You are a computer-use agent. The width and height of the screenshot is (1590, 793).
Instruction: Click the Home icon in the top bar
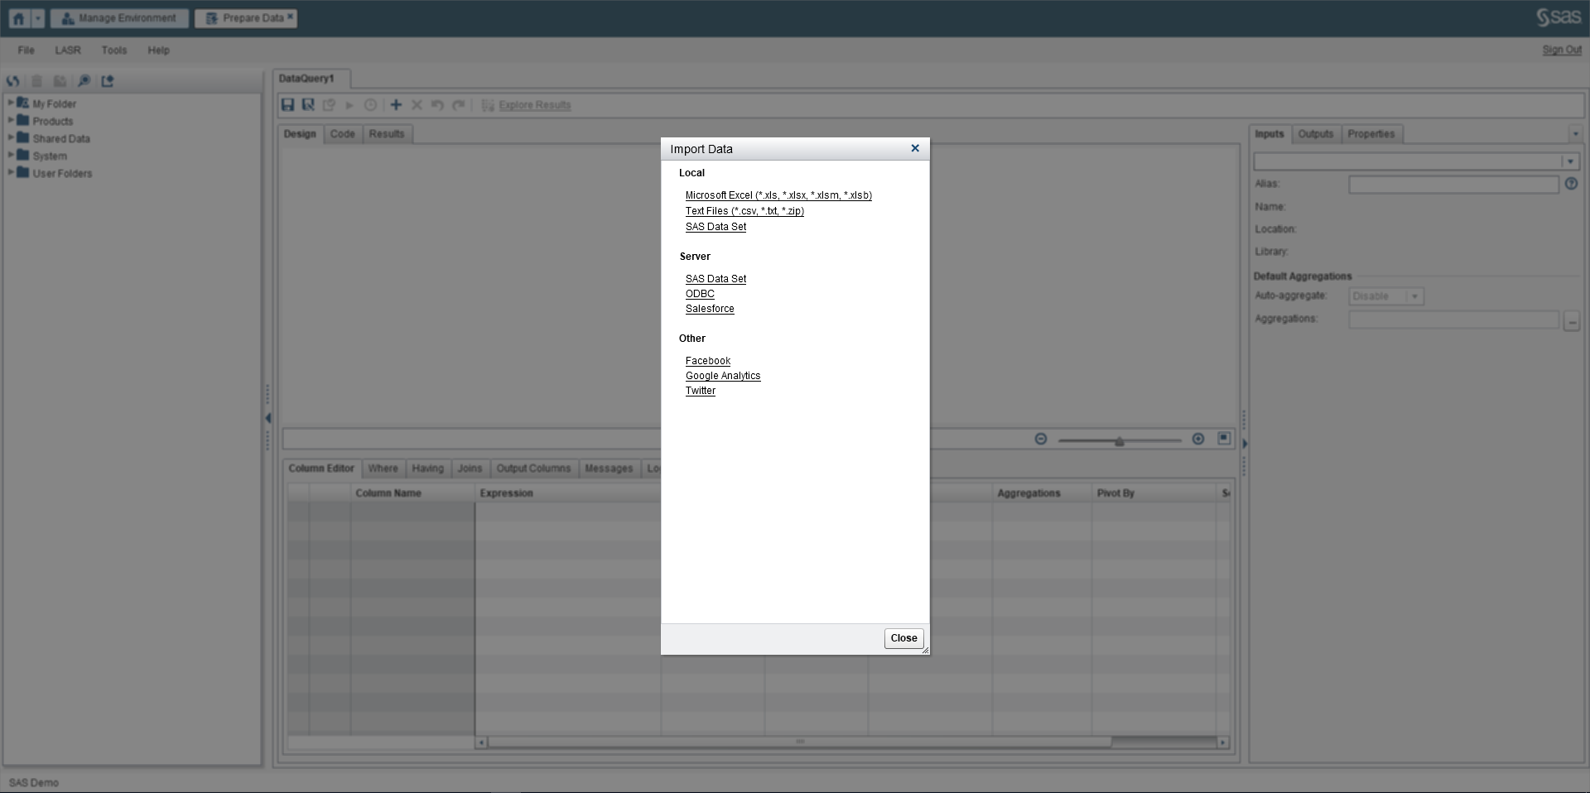tap(18, 18)
